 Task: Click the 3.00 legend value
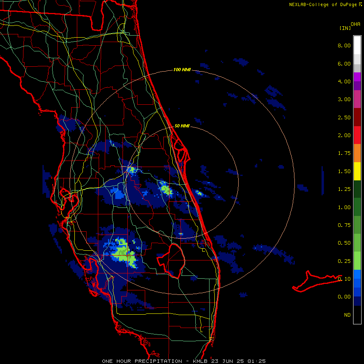pyautogui.click(x=344, y=99)
